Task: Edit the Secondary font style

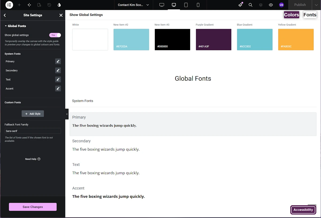Action: click(58, 70)
